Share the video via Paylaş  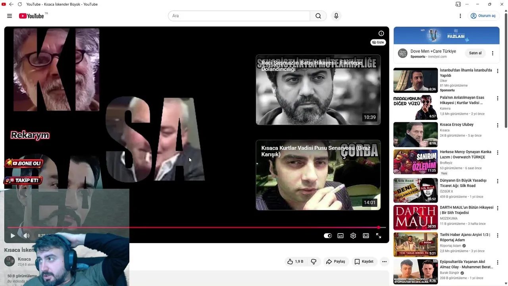click(x=336, y=261)
